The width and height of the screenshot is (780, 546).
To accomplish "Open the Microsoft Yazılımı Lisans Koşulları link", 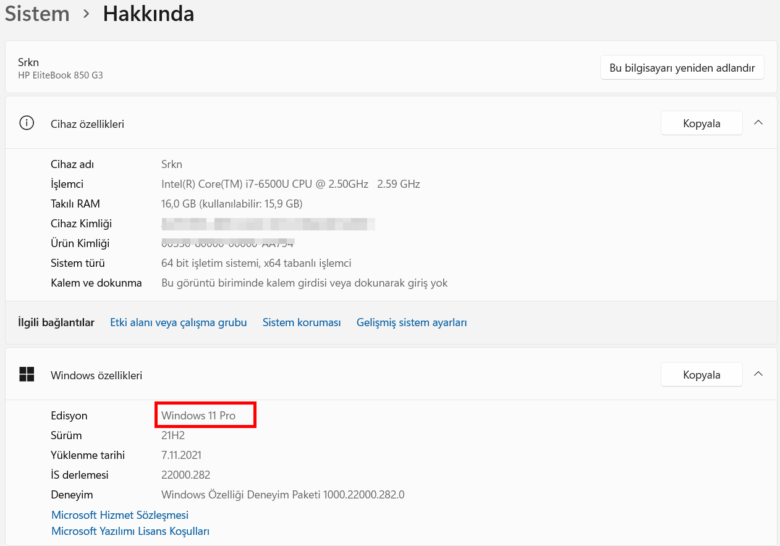I will pos(130,531).
